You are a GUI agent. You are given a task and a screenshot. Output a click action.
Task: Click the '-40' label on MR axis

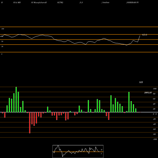[x=154, y=124]
